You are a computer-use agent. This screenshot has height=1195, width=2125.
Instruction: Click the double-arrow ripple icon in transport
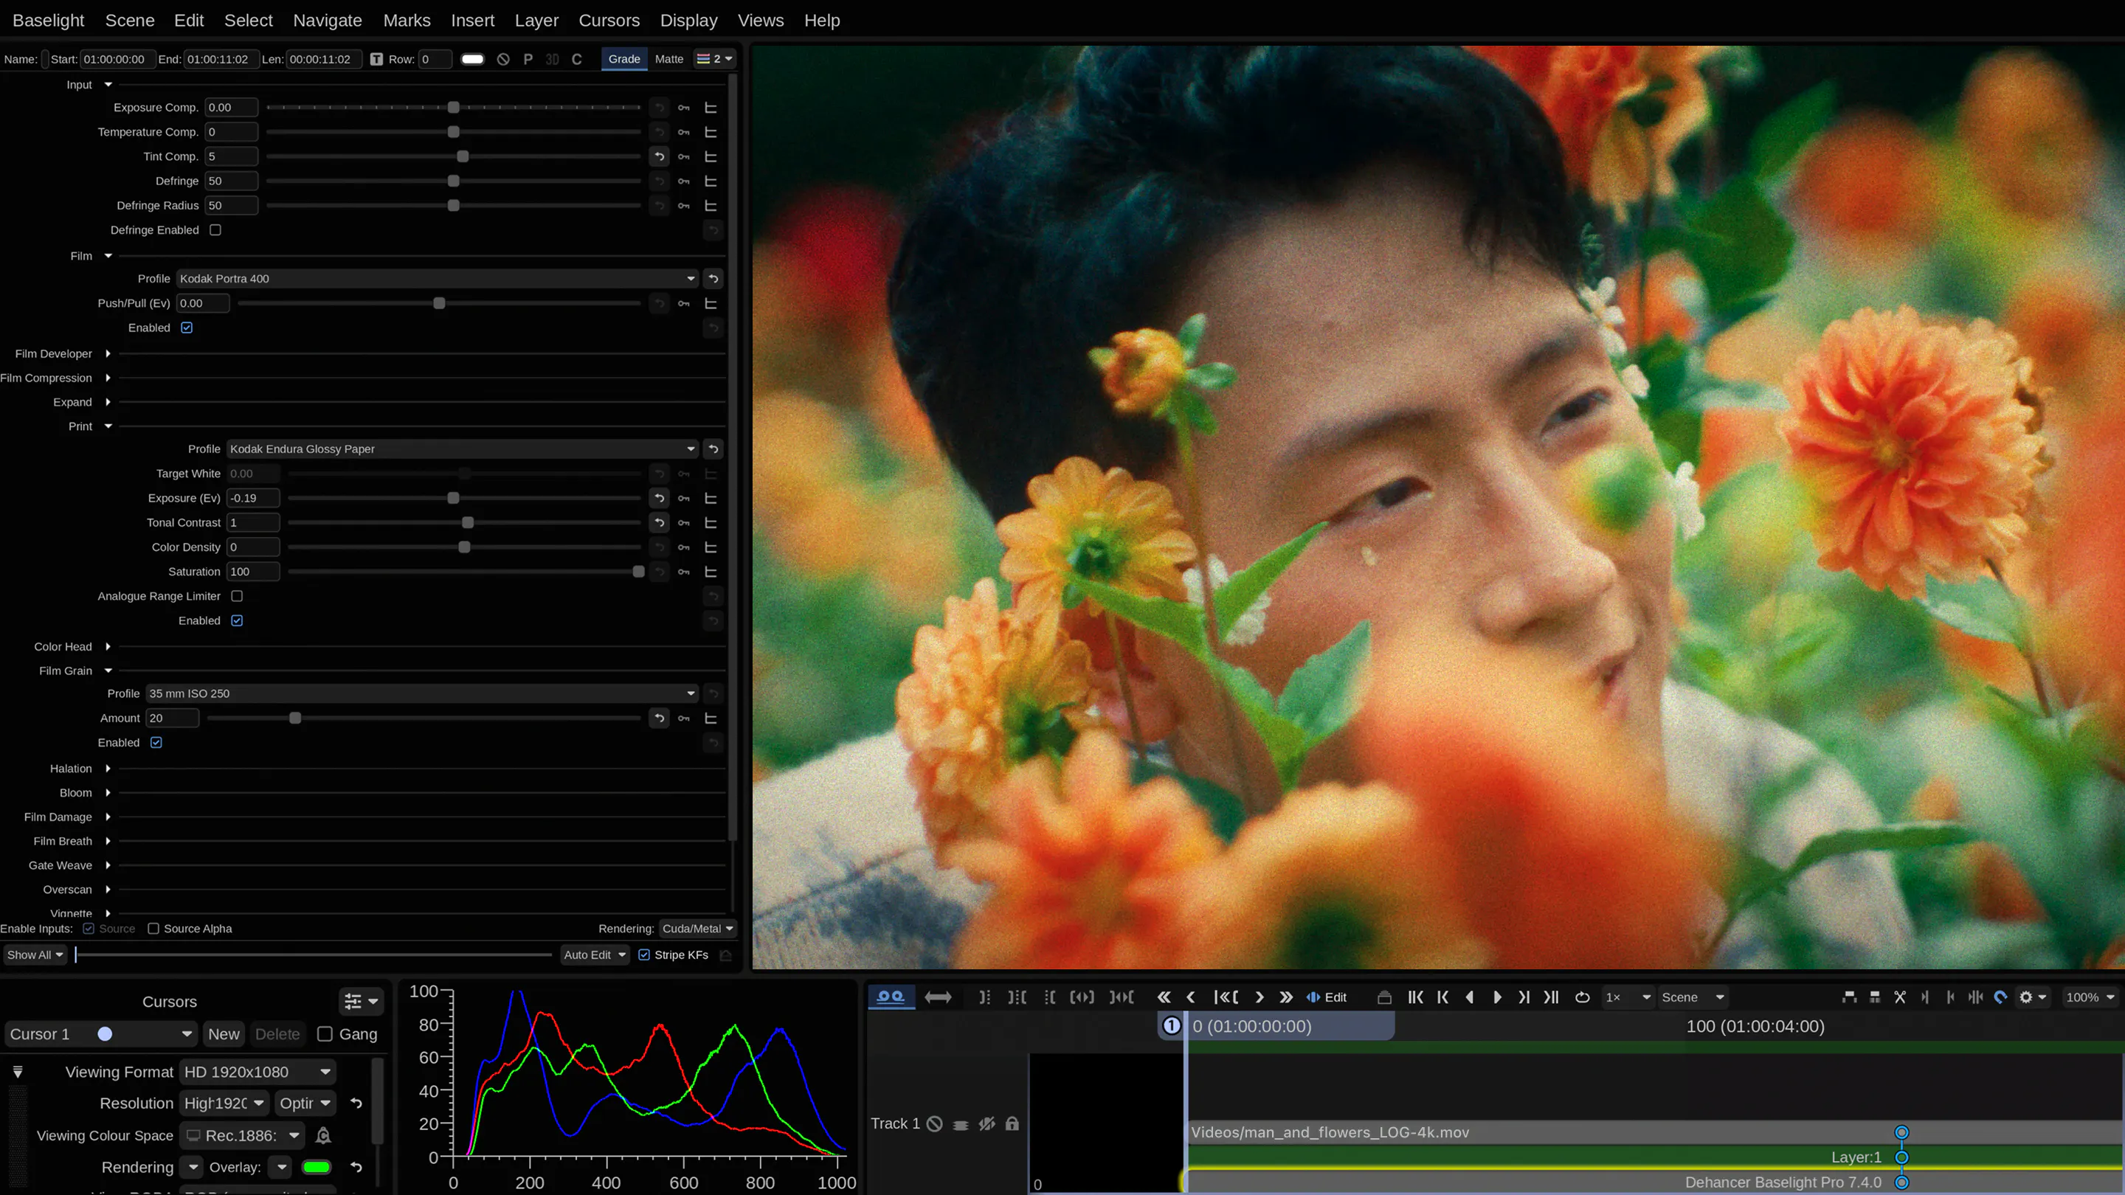pos(938,997)
